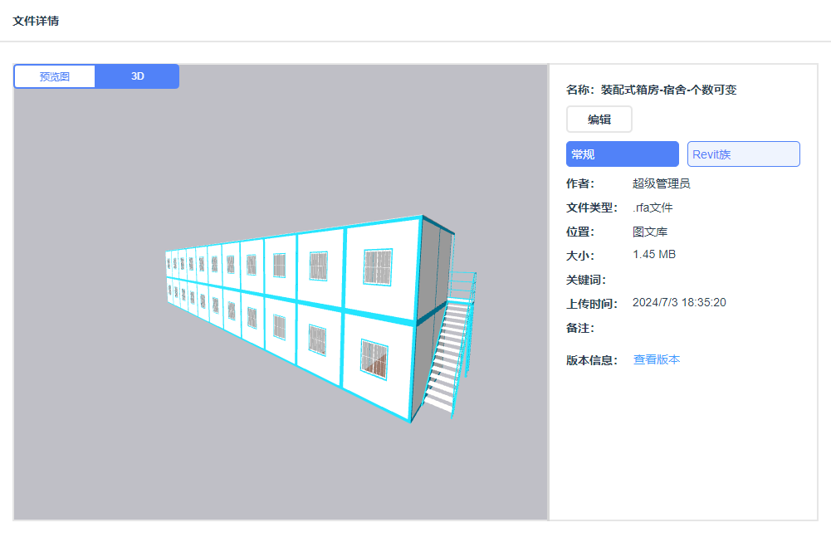The width and height of the screenshot is (831, 542).
Task: Select the 常规 category button
Action: [x=622, y=154]
